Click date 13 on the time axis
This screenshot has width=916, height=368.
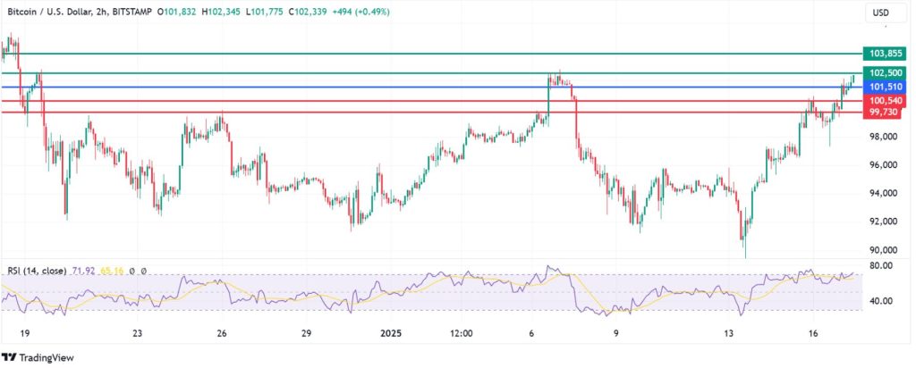coord(729,332)
